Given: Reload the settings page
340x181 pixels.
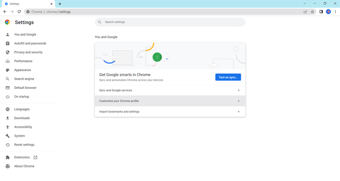Looking at the screenshot, I should point(19,12).
